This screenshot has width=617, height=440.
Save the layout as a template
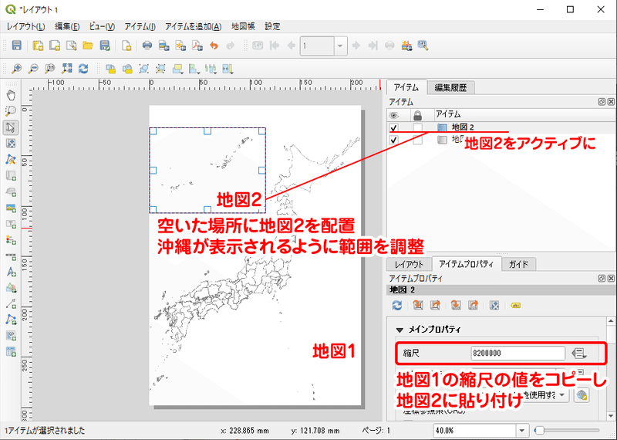(104, 46)
